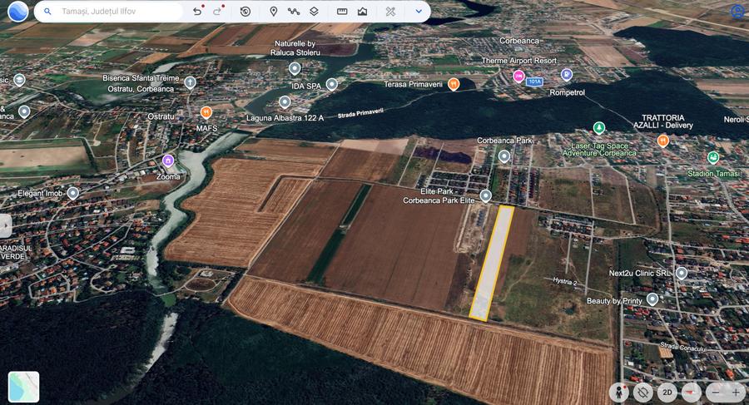The image size is (749, 405).
Task: Click the Biserica Sfanta Treime church marker
Action: [x=190, y=82]
